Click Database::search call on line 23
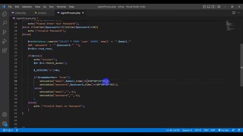 coord(45,42)
